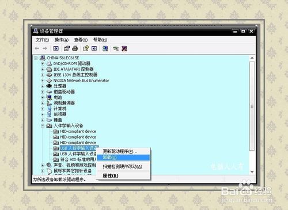The image size is (288, 210).
Task: Choose 扫描检测硬件改动(A) in the context menu
Action: [x=123, y=166]
